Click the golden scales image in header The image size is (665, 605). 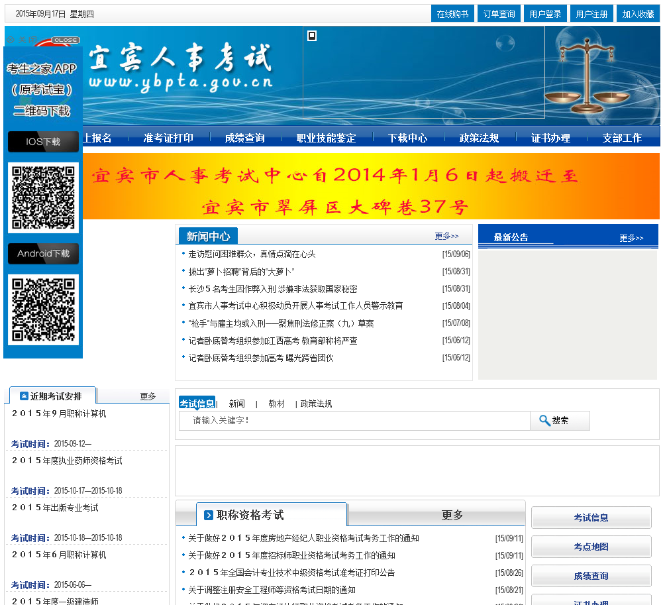click(x=586, y=78)
